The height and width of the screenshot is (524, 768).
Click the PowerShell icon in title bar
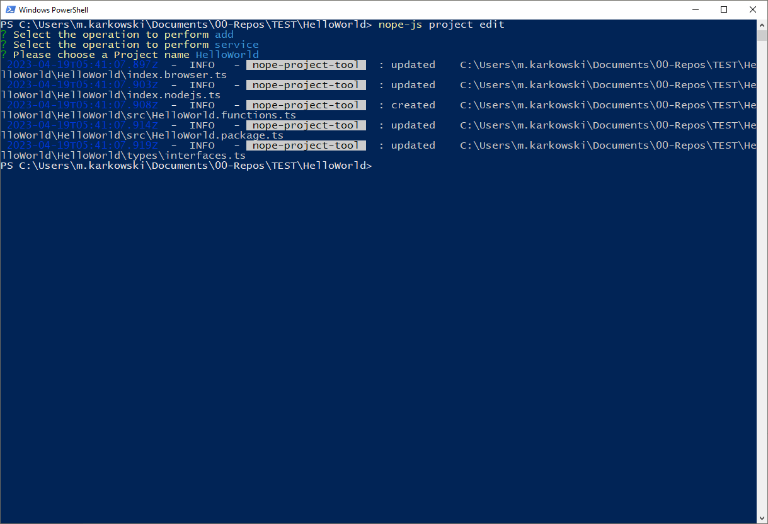coord(10,9)
